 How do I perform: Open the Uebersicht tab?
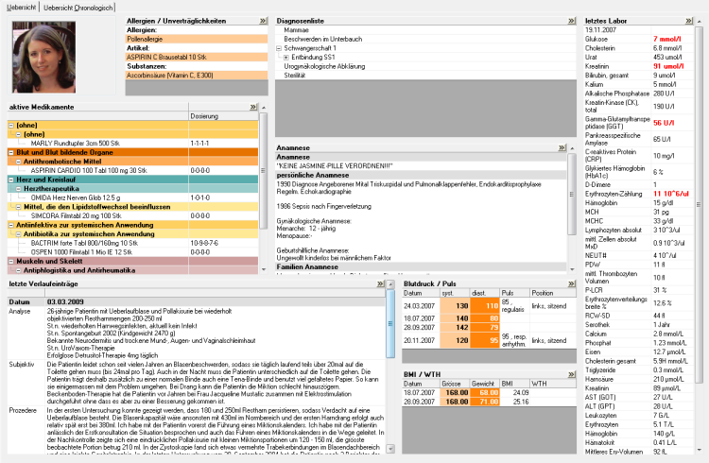click(x=21, y=8)
